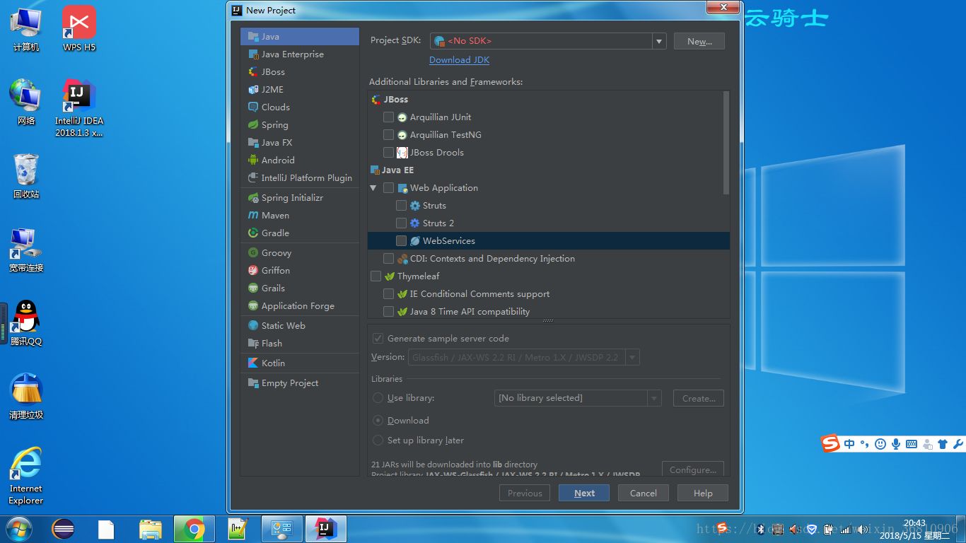
Task: Click the Next button
Action: pyautogui.click(x=584, y=493)
